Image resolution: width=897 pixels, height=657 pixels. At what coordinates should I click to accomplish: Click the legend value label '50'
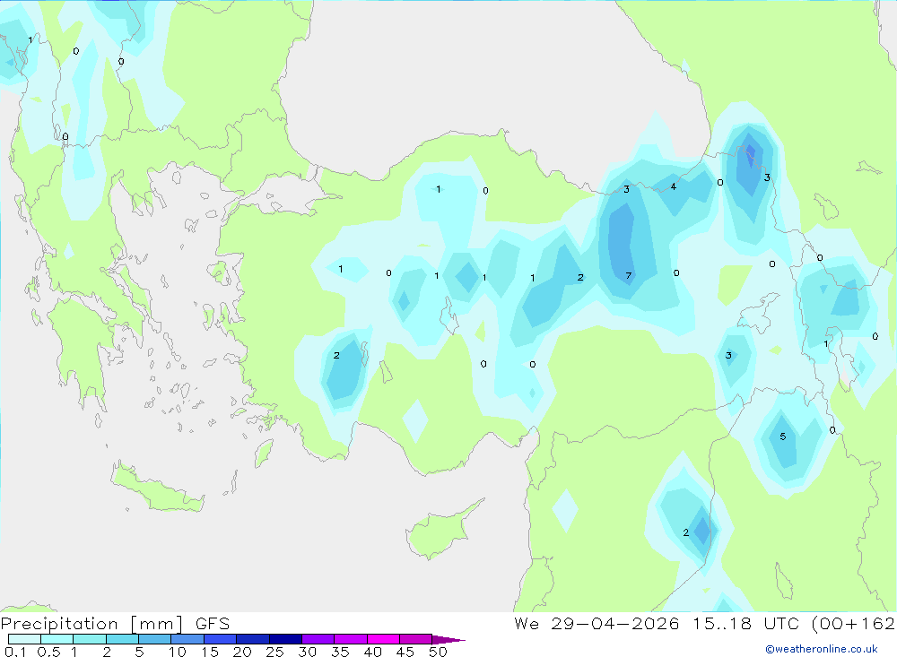(x=438, y=652)
